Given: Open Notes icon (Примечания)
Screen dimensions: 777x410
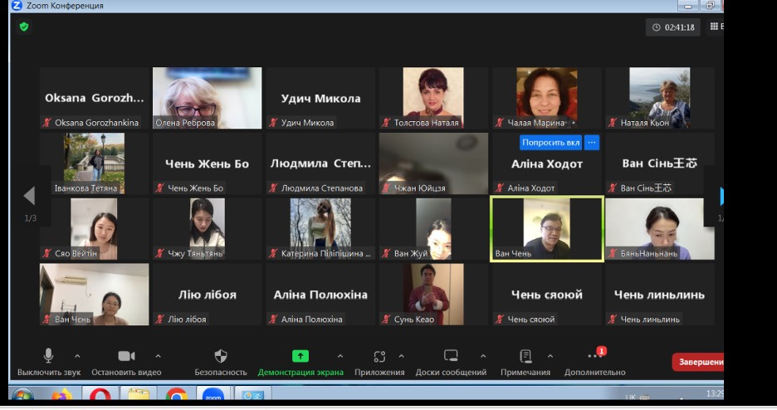Looking at the screenshot, I should click(525, 356).
